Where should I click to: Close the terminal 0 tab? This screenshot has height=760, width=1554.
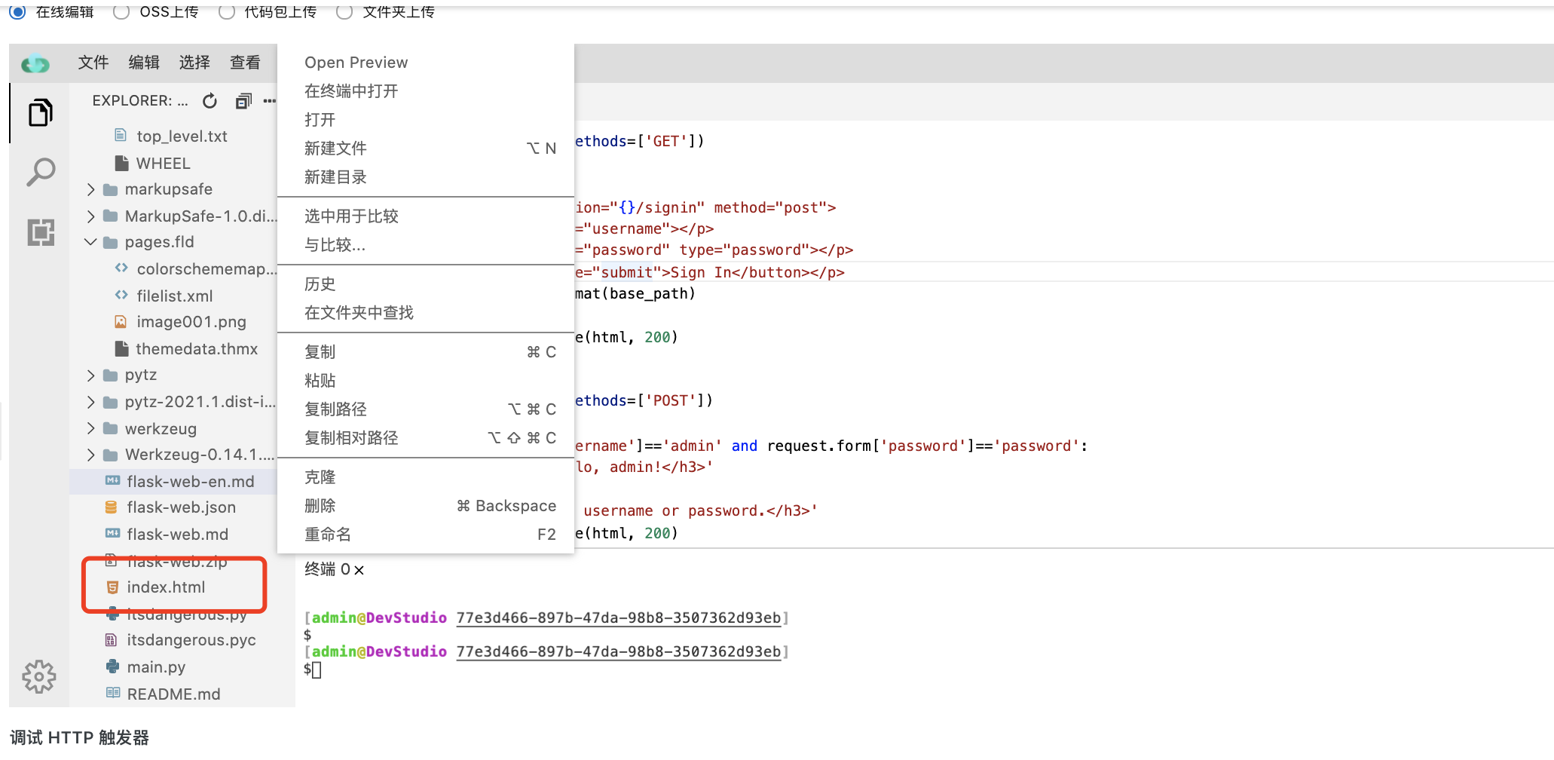coord(359,570)
